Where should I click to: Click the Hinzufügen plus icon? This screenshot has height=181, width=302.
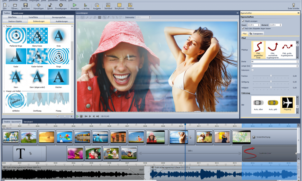39,5
